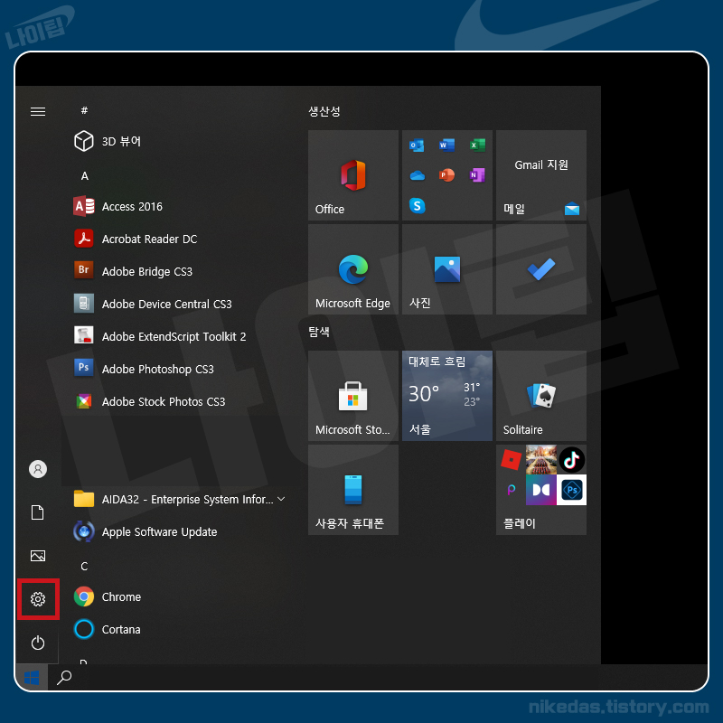
Task: Click PowerPoint icon in Office tile group
Action: pos(446,175)
